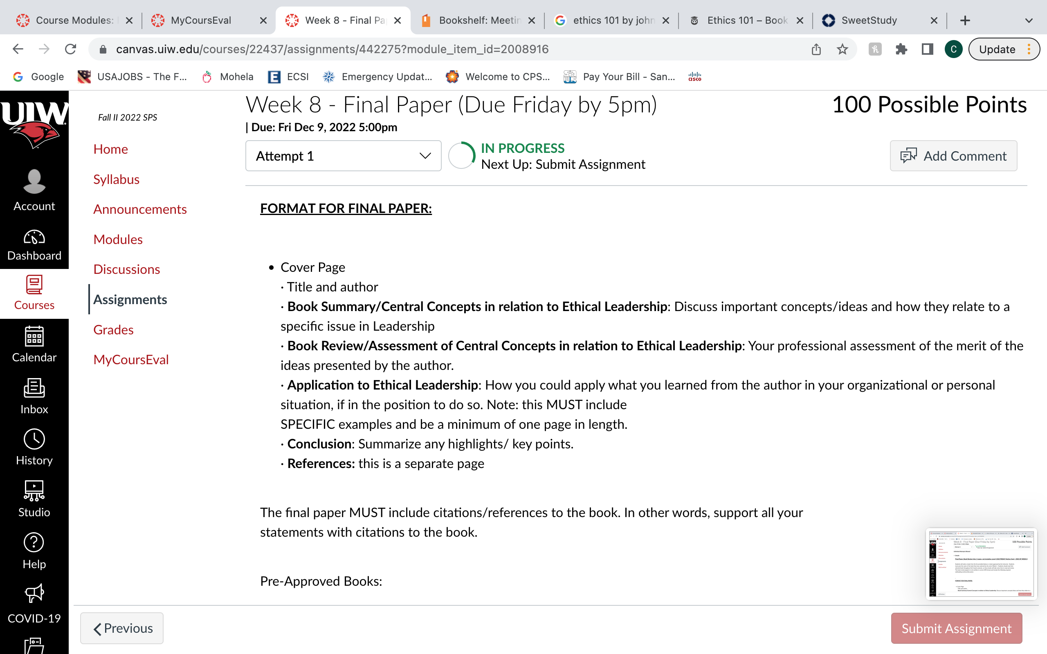Open the Chrome extensions puzzle icon
The height and width of the screenshot is (654, 1047).
pos(901,49)
